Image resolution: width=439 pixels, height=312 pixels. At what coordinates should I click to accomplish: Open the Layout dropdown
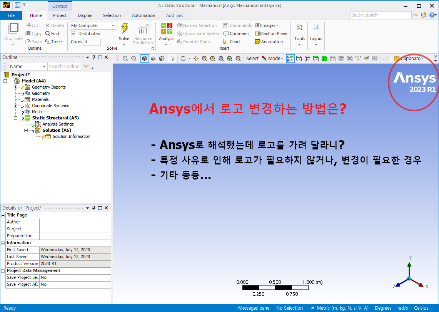click(x=316, y=35)
